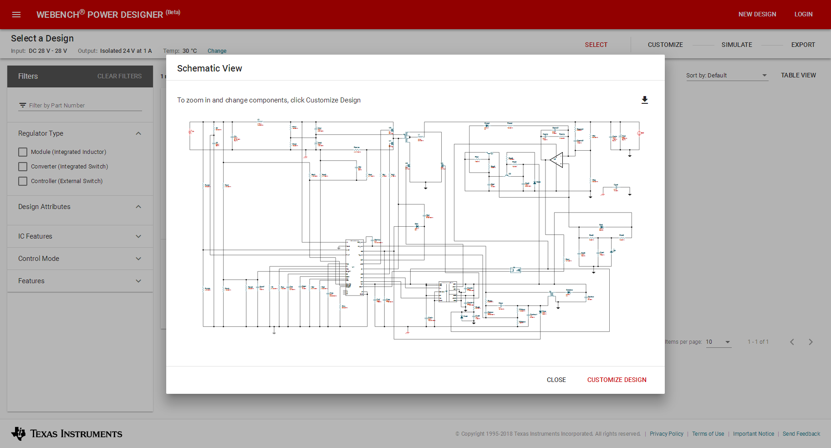Viewport: 831px width, 448px height.
Task: Click the Send Feedback link
Action: click(x=801, y=434)
